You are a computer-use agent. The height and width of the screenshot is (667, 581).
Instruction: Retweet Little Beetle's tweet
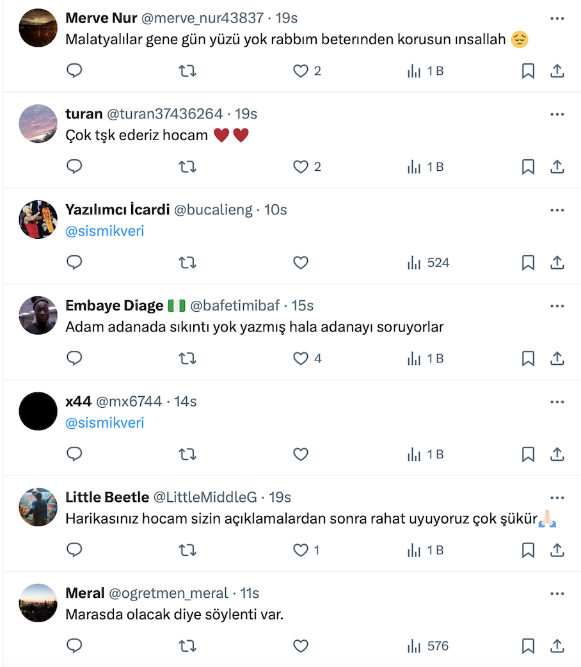pyautogui.click(x=187, y=550)
